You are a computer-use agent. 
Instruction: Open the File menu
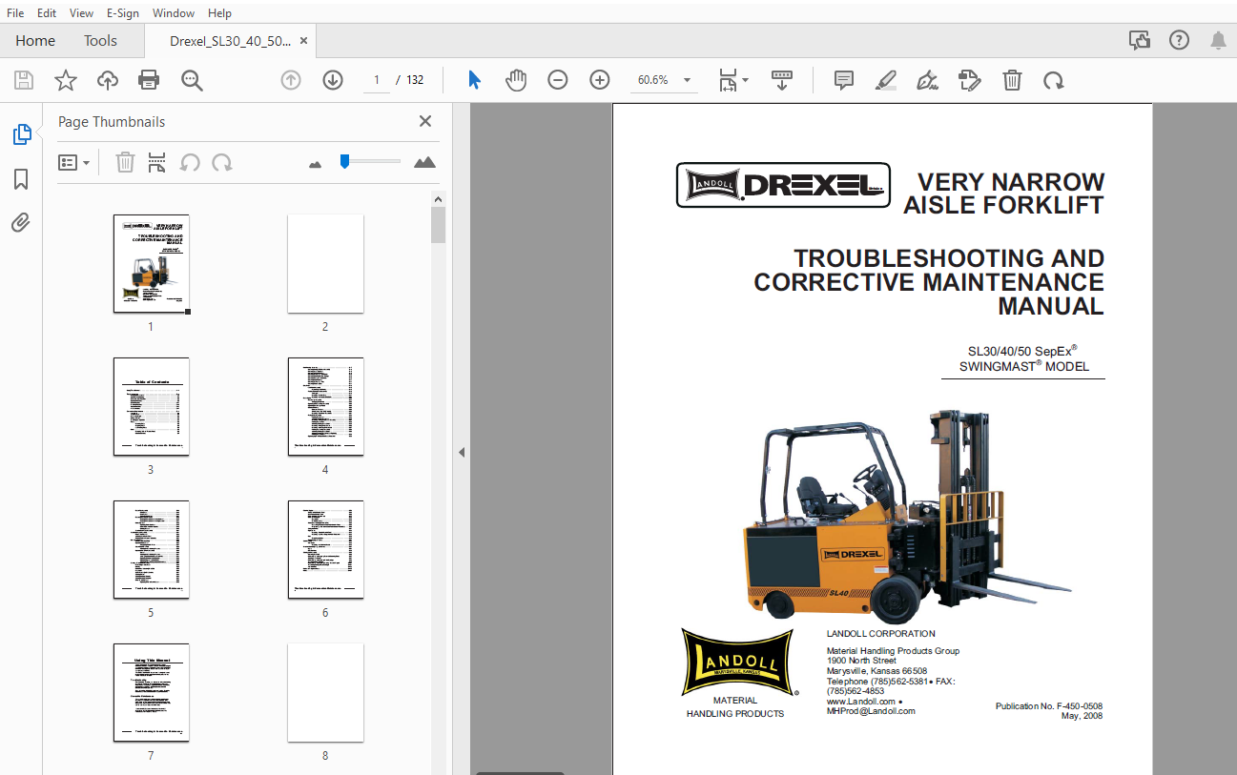[15, 13]
